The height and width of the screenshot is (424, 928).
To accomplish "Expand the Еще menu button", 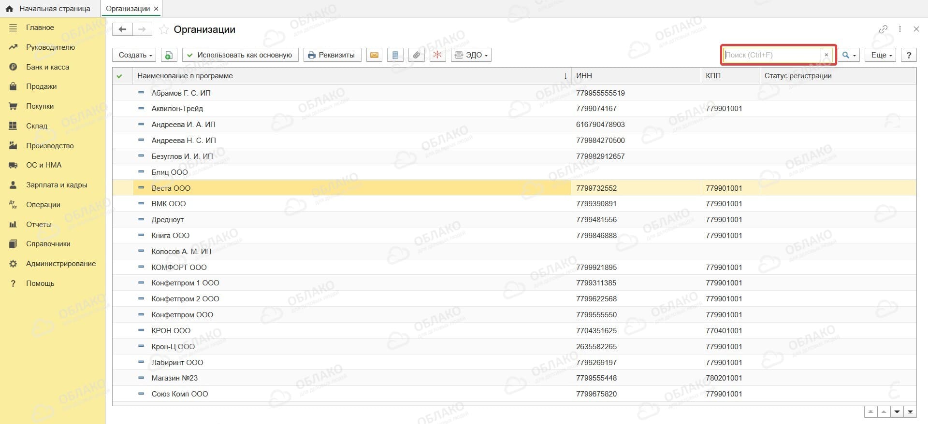I will 881,55.
